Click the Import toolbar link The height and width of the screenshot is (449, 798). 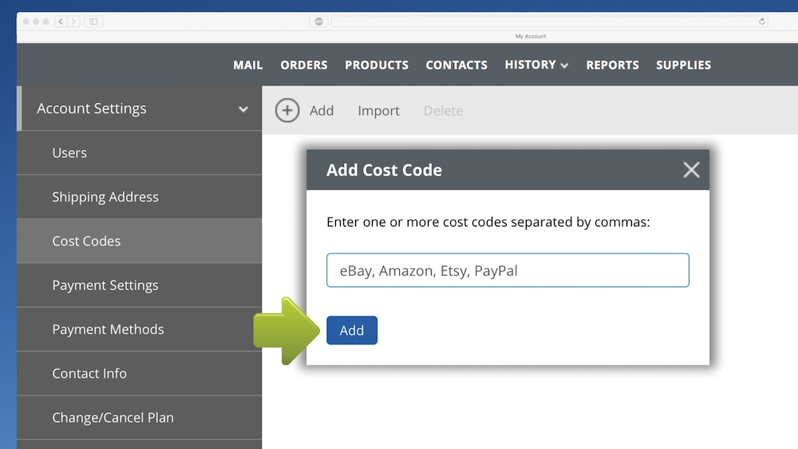(378, 110)
